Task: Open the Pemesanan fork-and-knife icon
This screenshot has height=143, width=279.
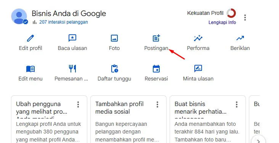Action: 72,69
